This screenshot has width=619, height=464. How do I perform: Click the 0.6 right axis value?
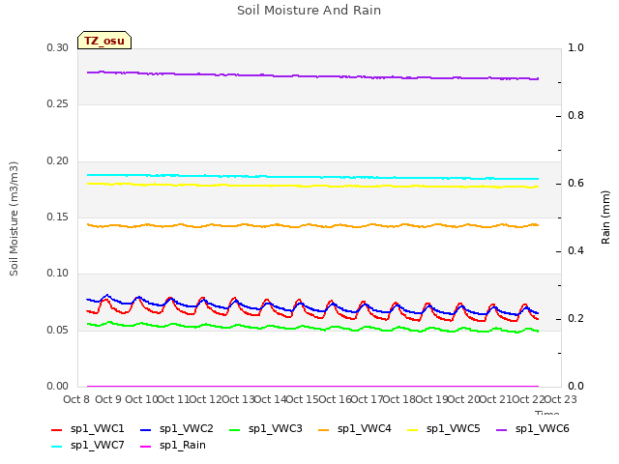click(576, 183)
